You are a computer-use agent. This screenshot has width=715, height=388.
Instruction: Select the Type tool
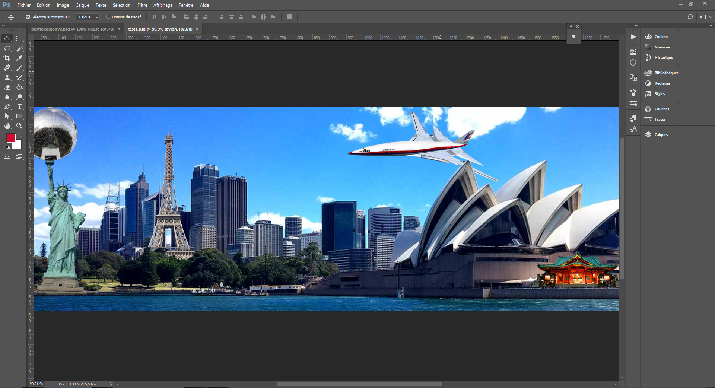pos(19,106)
